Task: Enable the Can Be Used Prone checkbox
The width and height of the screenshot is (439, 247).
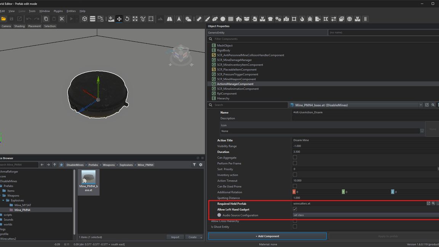Action: (x=295, y=186)
